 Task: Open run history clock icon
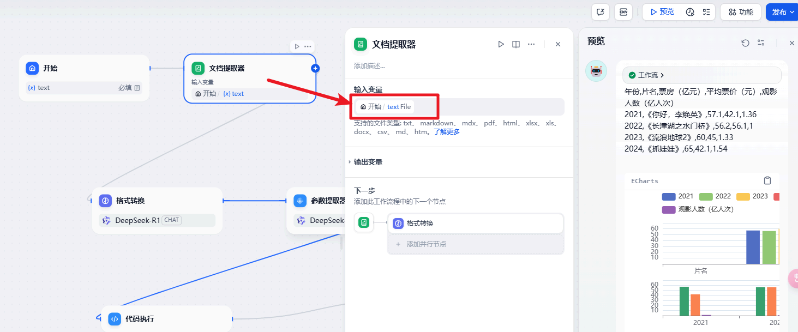690,12
